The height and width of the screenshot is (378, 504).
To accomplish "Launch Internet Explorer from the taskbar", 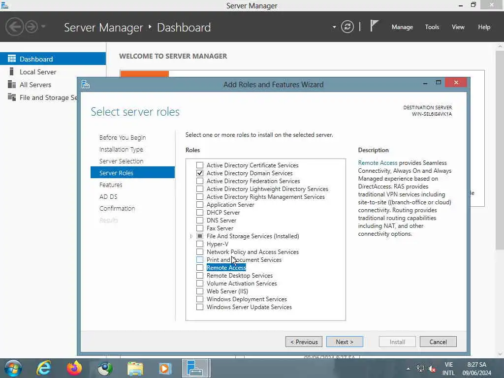I will (x=44, y=368).
